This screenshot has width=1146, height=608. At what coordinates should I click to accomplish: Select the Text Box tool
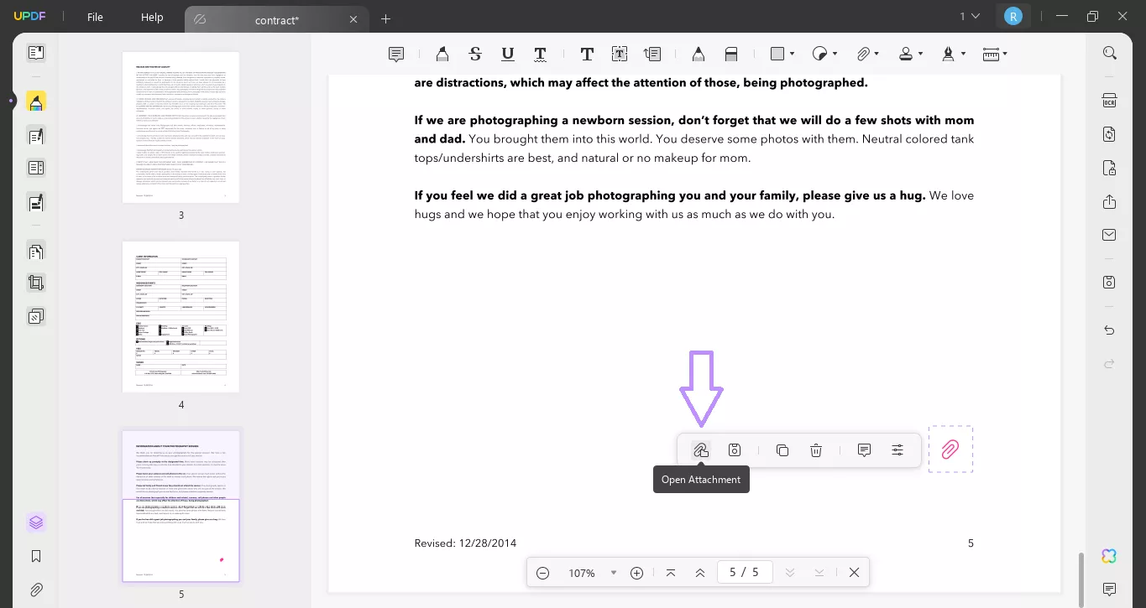click(620, 54)
